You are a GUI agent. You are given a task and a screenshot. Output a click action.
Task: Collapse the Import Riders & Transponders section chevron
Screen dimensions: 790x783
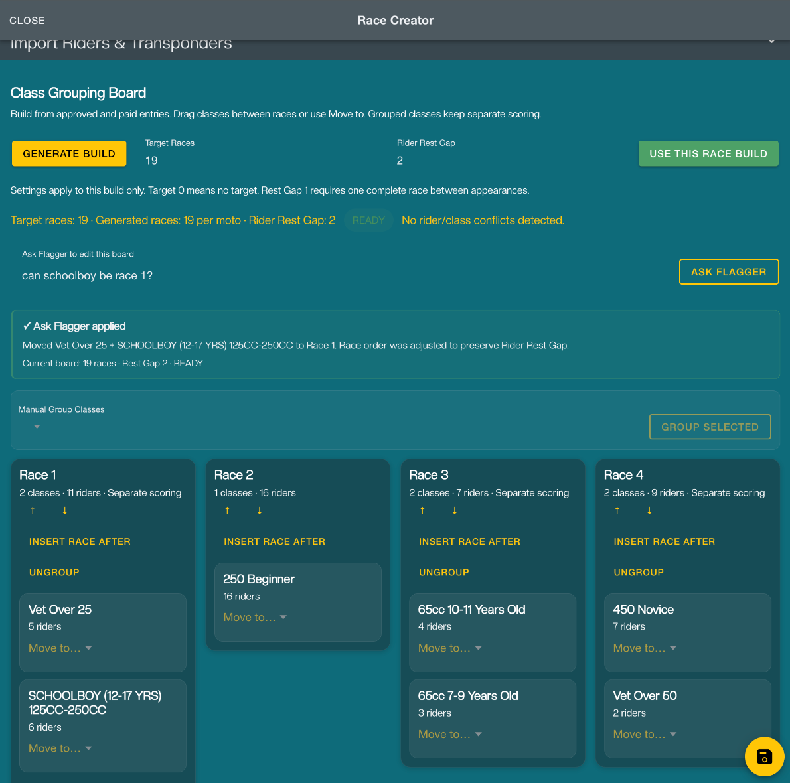(771, 42)
